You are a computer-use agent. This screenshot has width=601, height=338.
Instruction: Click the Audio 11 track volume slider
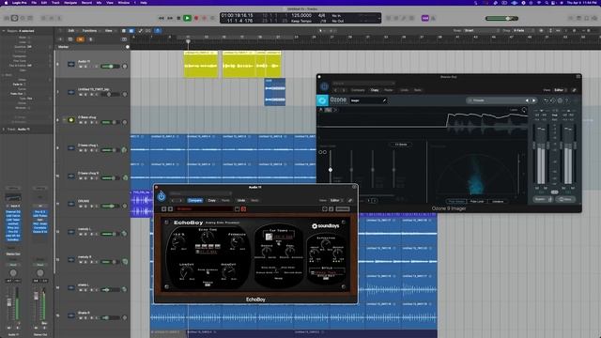[x=110, y=67]
